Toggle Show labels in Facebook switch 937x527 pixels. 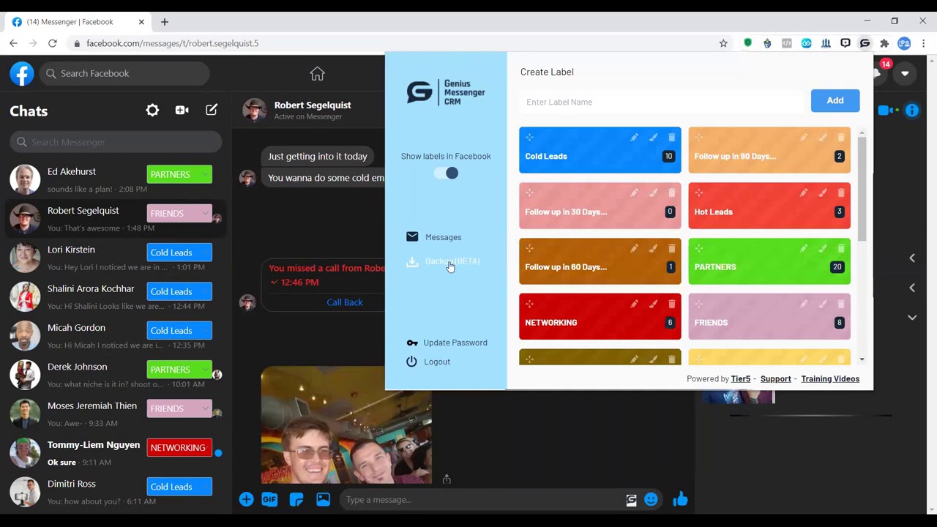click(446, 173)
